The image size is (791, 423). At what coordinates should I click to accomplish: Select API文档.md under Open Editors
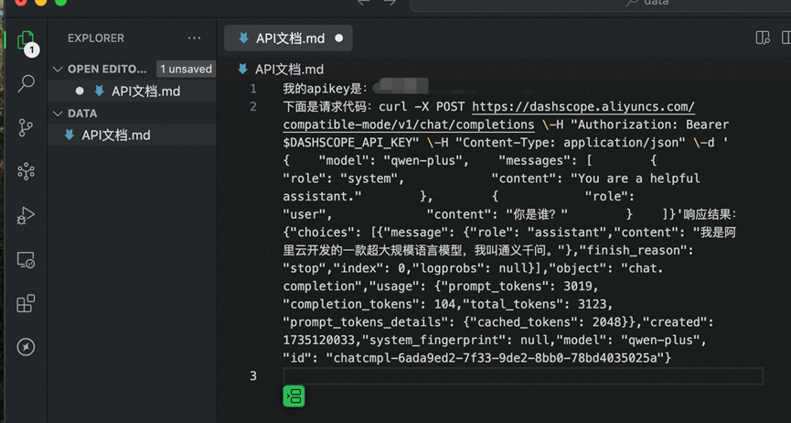pos(133,91)
